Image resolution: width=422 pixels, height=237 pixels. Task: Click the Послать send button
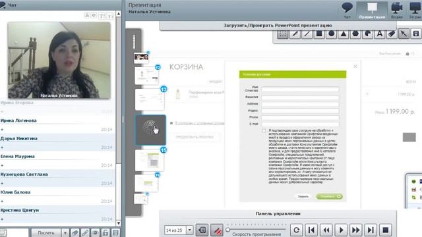[x=45, y=232]
